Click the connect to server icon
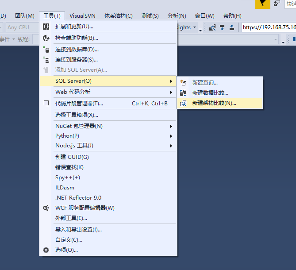296x270 pixels. pyautogui.click(x=46, y=60)
